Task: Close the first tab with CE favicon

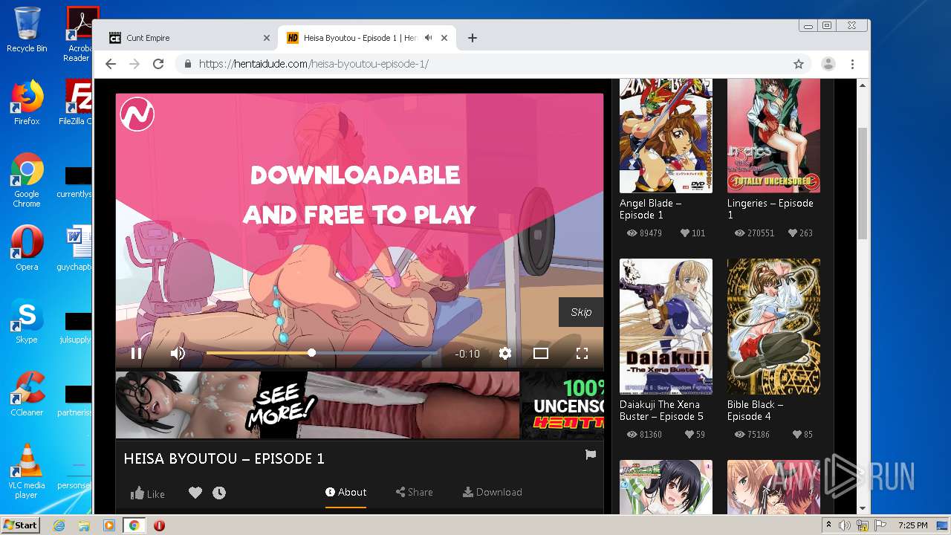Action: coord(267,38)
